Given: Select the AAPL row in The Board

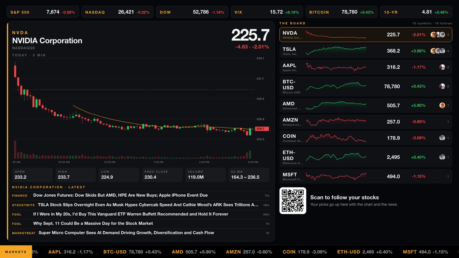Looking at the screenshot, I should click(366, 67).
